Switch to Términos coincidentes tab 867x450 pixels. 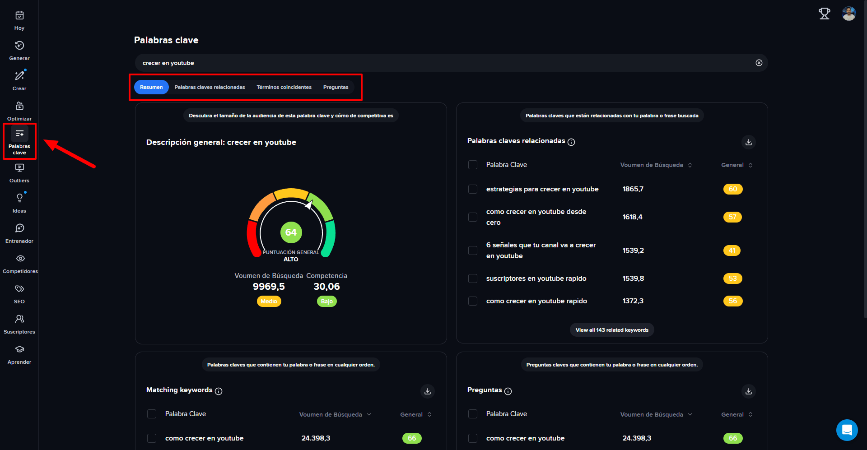[284, 87]
